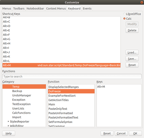This screenshot has width=144, height=138.
Task: Switch to the Events tab
Action: 87,9
